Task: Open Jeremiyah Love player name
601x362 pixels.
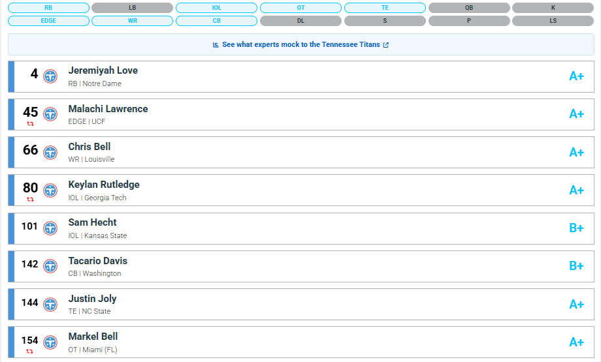Action: pos(103,71)
